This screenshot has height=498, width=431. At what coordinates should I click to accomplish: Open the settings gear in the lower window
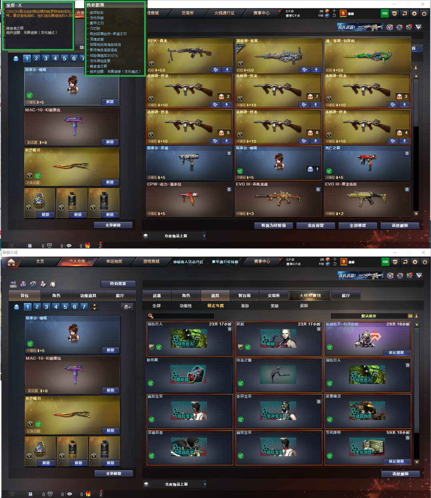[x=415, y=262]
